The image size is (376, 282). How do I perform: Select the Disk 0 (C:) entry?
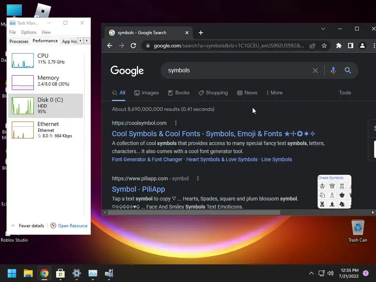click(x=46, y=106)
